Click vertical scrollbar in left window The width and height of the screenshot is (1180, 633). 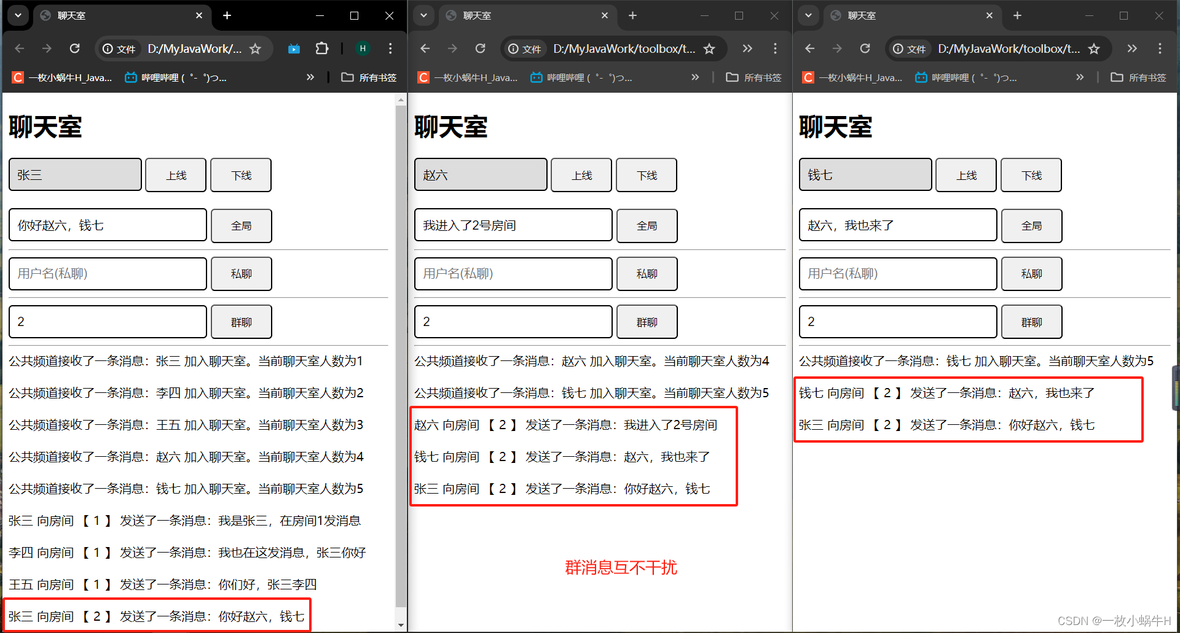(x=401, y=356)
